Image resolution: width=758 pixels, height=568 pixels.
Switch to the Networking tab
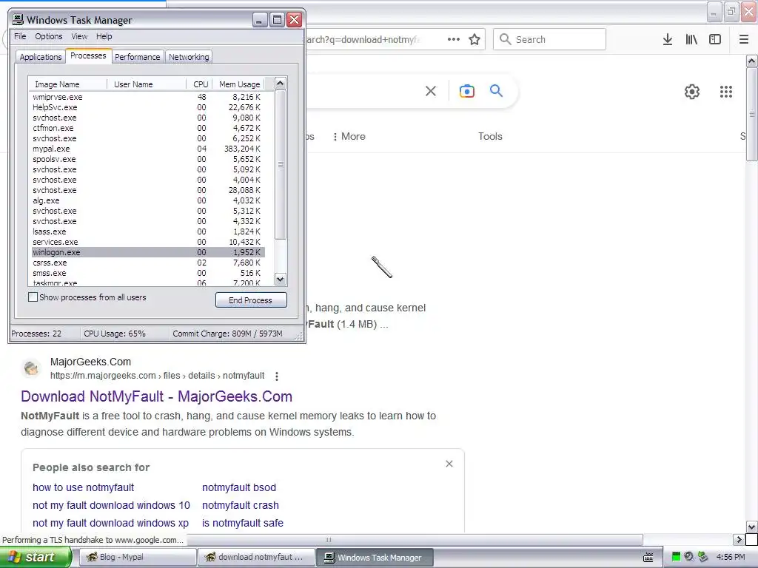[x=189, y=57]
